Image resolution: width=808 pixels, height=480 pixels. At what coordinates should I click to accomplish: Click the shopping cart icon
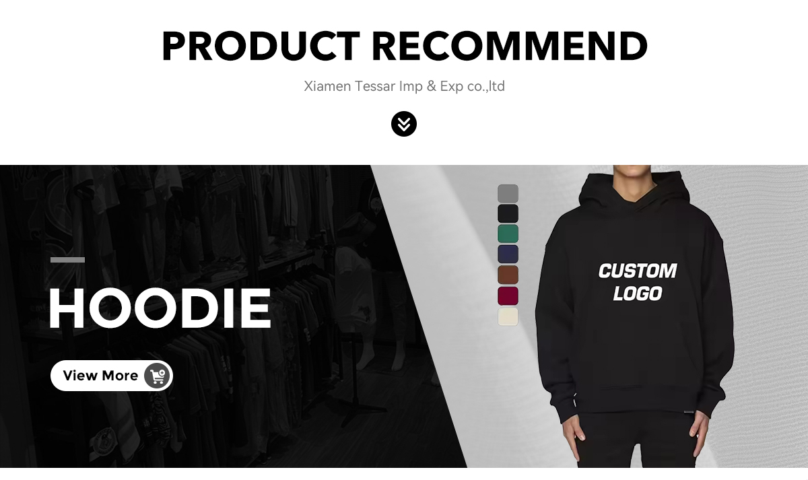[157, 376]
